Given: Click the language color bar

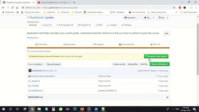Looking at the screenshot, I should 98,48.
